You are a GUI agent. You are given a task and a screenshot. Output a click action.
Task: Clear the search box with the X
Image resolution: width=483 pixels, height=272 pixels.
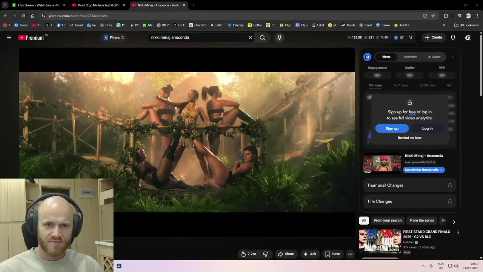click(250, 37)
